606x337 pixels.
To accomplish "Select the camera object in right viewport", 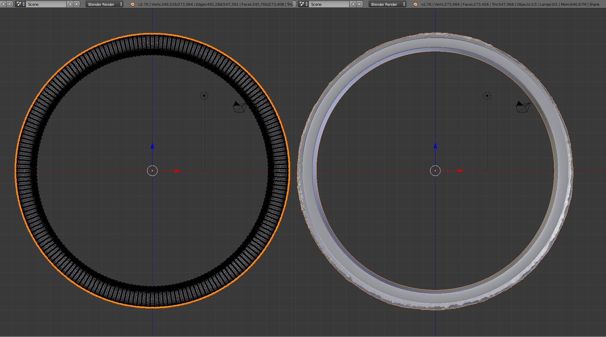I will [523, 107].
